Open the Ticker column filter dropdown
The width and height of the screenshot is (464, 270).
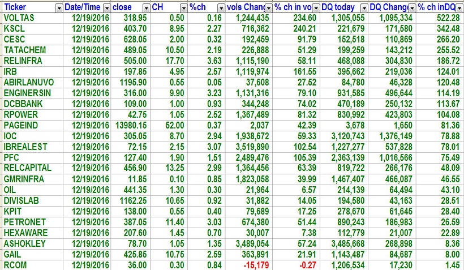point(58,7)
